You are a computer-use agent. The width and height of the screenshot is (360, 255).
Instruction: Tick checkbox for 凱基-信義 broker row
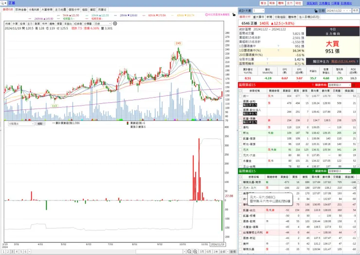click(x=240, y=120)
